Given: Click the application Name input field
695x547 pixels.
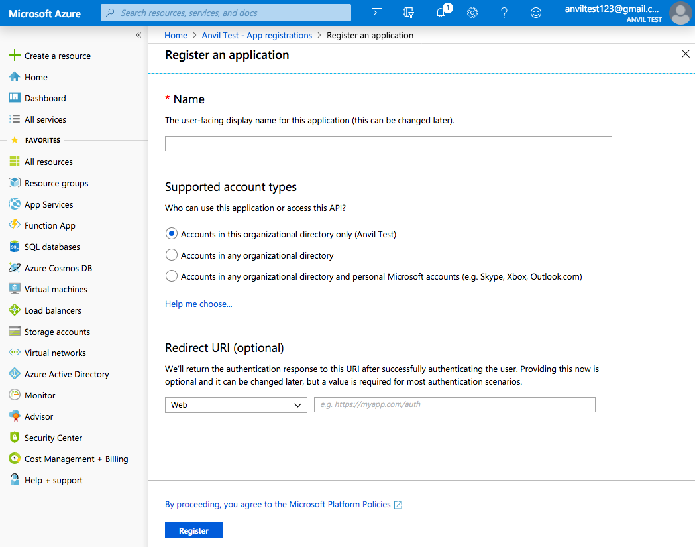Looking at the screenshot, I should coord(388,143).
